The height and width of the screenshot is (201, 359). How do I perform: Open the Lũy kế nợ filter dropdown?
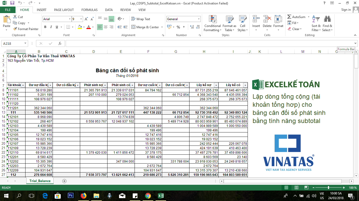point(216,85)
